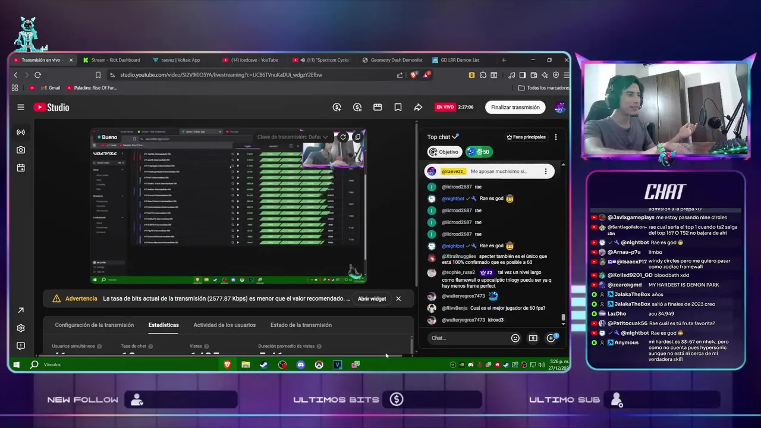Open Todos los marcadores folder
761x428 pixels.
point(543,88)
